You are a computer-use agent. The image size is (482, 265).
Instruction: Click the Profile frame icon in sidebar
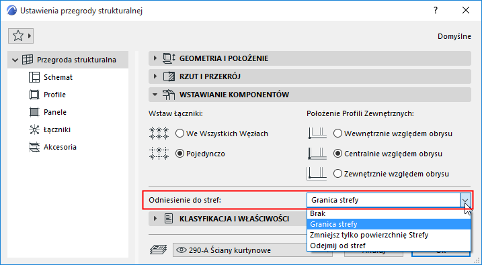[x=34, y=95]
